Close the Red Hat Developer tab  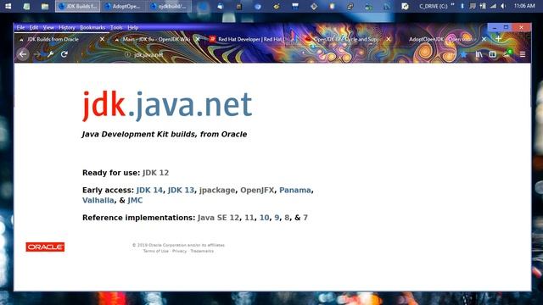click(293, 40)
